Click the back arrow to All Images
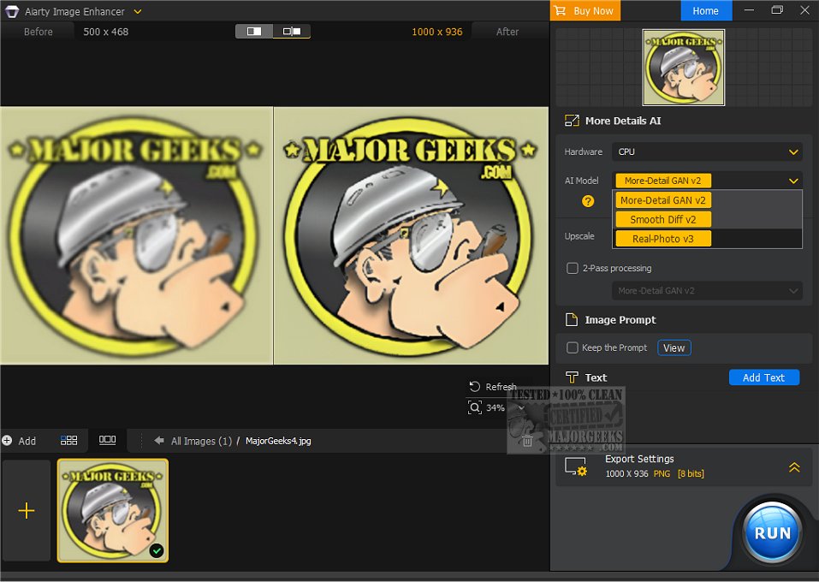819x582 pixels. [x=159, y=441]
